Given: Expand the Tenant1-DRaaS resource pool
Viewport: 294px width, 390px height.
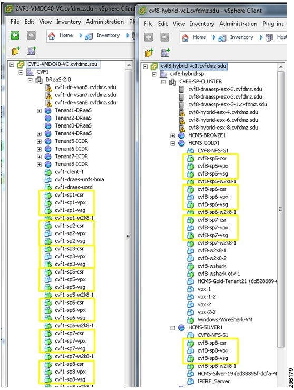Looking at the screenshot, I should point(39,111).
